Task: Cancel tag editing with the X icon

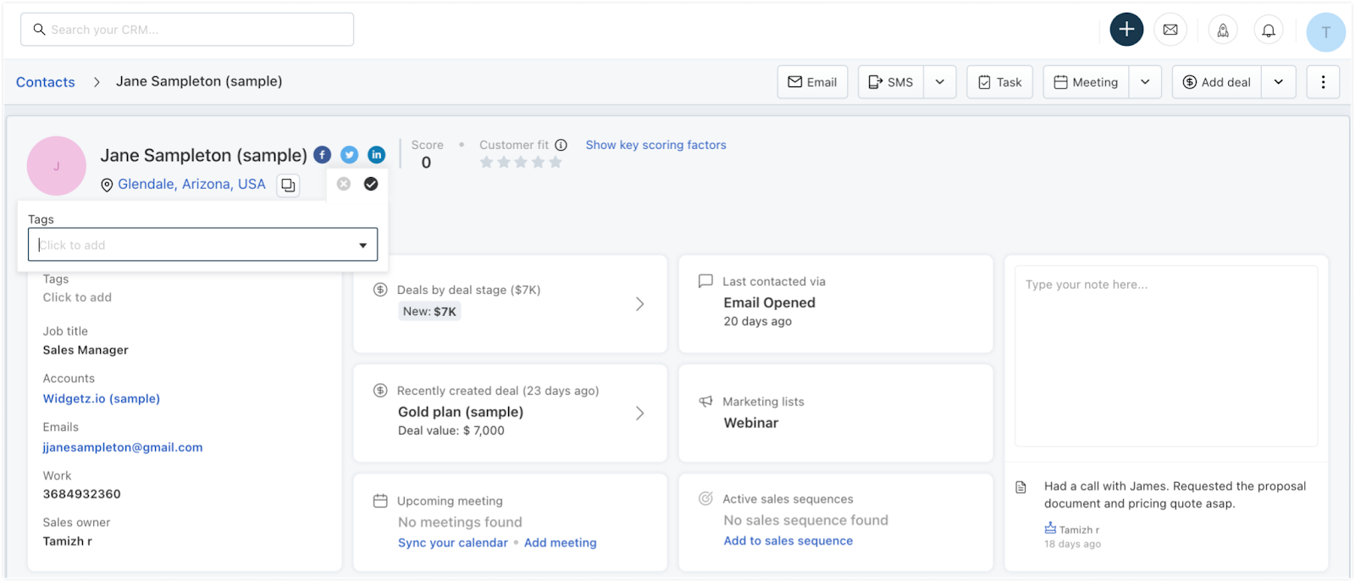Action: pos(344,184)
